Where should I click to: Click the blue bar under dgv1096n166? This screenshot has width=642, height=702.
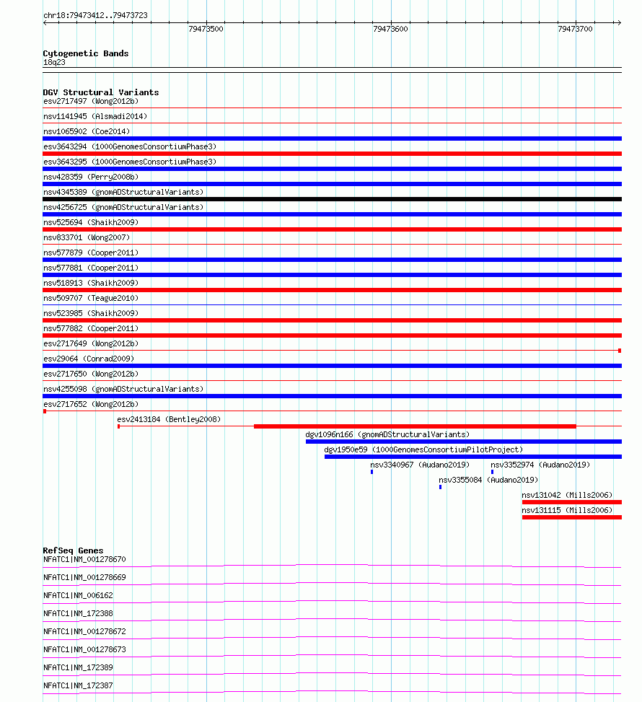464,442
